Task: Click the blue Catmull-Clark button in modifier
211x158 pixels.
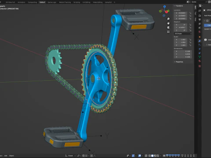Action: click(x=207, y=25)
